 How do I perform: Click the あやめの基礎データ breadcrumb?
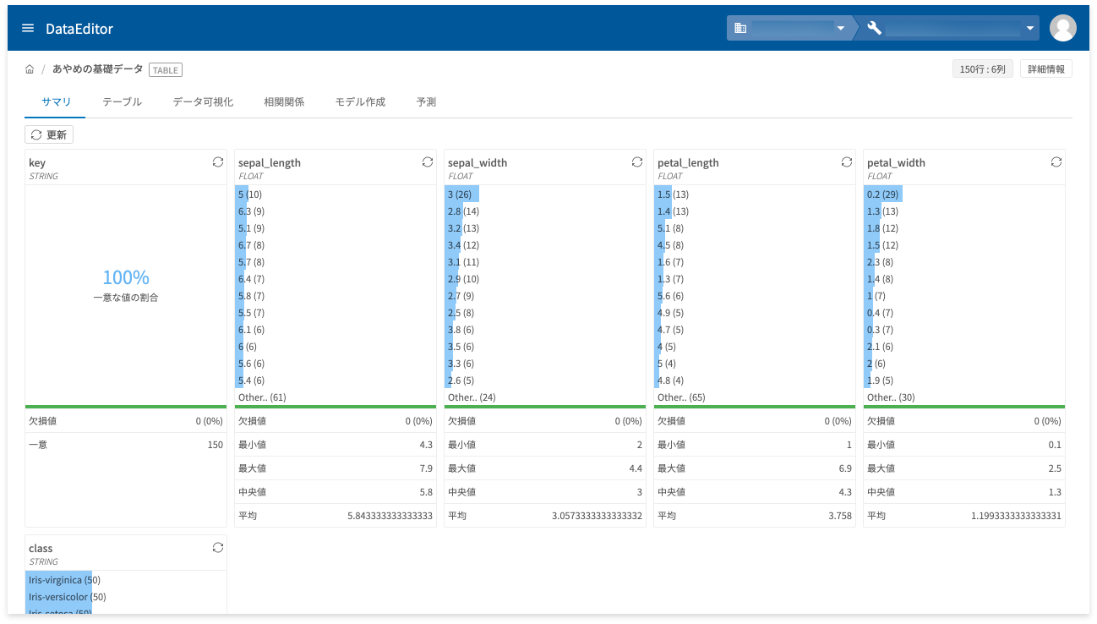pos(98,69)
